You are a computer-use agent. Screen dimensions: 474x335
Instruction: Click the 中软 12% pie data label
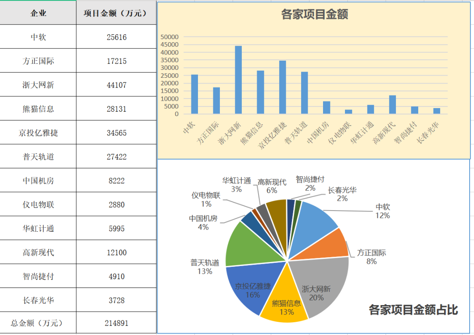coord(383,211)
